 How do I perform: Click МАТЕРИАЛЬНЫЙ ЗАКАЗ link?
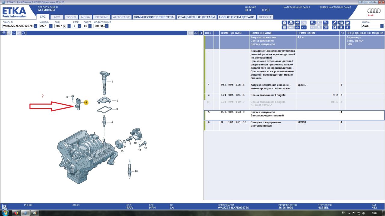click(296, 7)
